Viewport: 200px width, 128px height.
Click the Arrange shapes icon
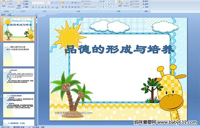coord(120,2)
